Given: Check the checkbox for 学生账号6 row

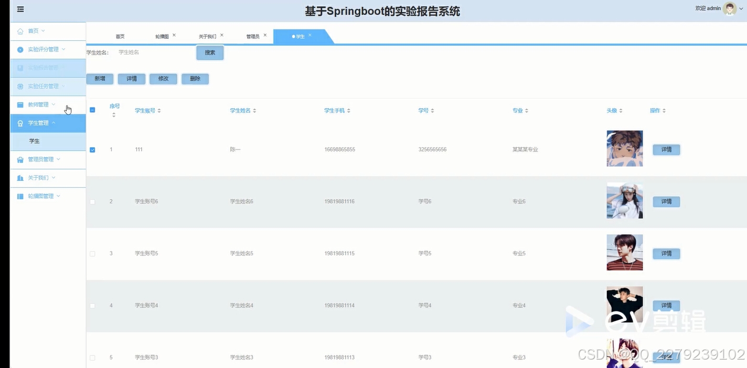Looking at the screenshot, I should [92, 201].
